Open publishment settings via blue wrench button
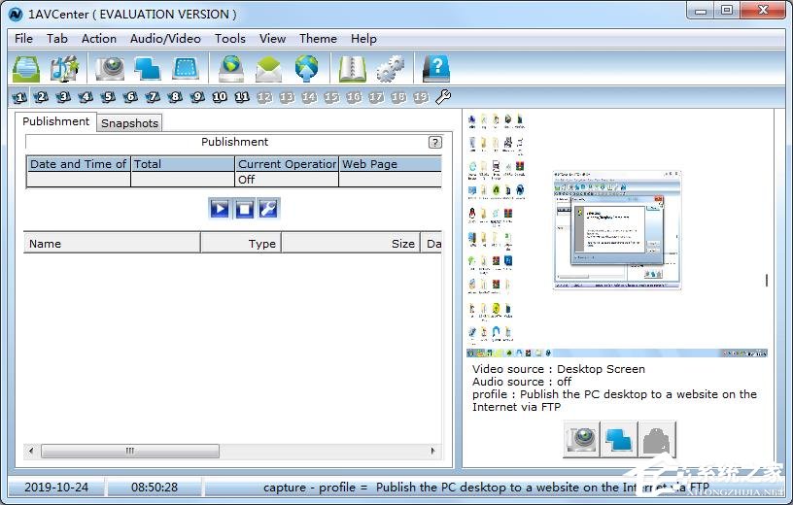The width and height of the screenshot is (793, 505). point(268,208)
